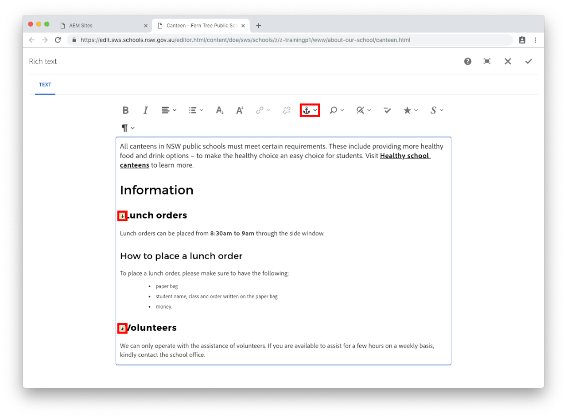The height and width of the screenshot is (418, 567).
Task: Toggle italic formatting in rich text toolbar
Action: 145,110
